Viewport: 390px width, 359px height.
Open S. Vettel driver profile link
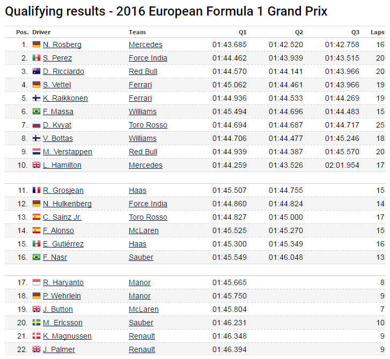click(57, 85)
